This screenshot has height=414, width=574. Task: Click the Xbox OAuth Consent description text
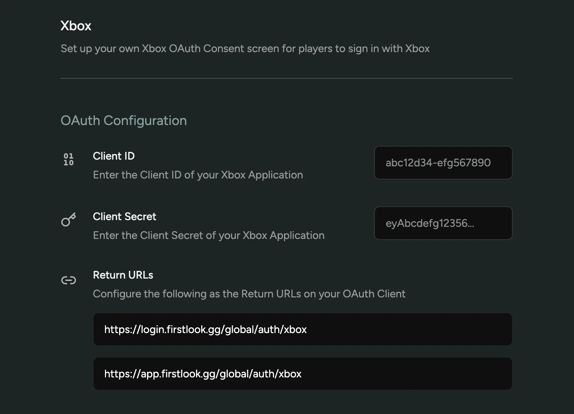pos(245,48)
